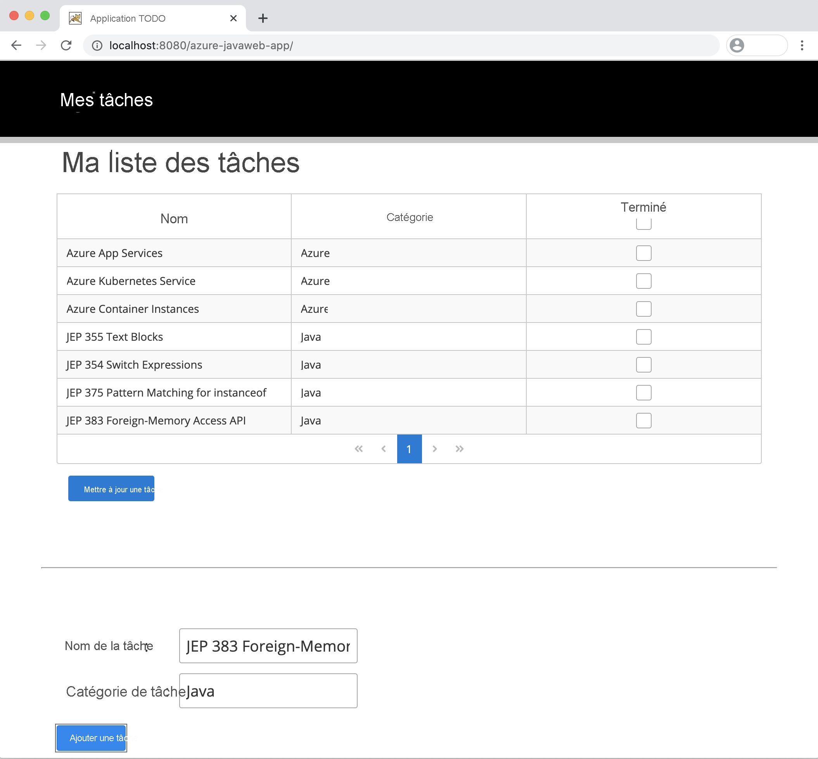The width and height of the screenshot is (818, 759).
Task: Check the Azure App Services row checkbox
Action: [x=643, y=253]
